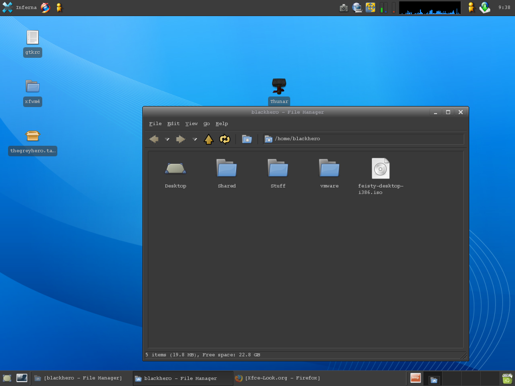Select the Desktop folder icon
This screenshot has height=386, width=515.
(176, 169)
